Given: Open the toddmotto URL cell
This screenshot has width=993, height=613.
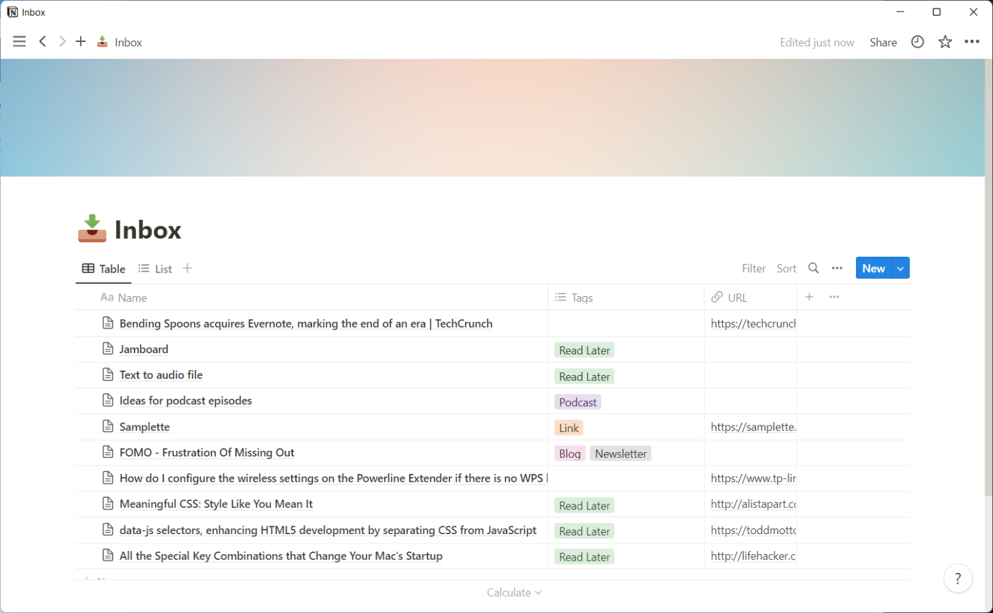Looking at the screenshot, I should coord(751,530).
